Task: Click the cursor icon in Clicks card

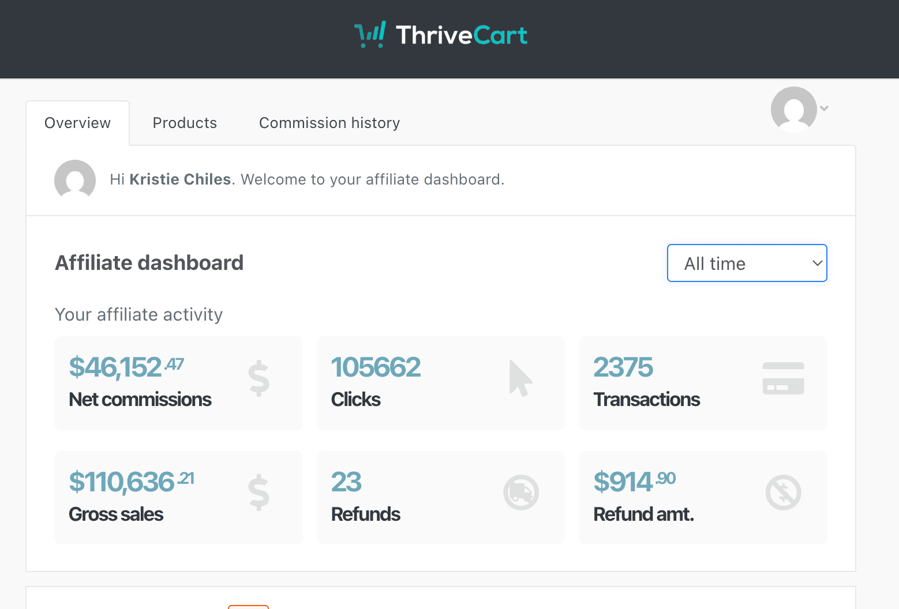Action: pos(520,378)
